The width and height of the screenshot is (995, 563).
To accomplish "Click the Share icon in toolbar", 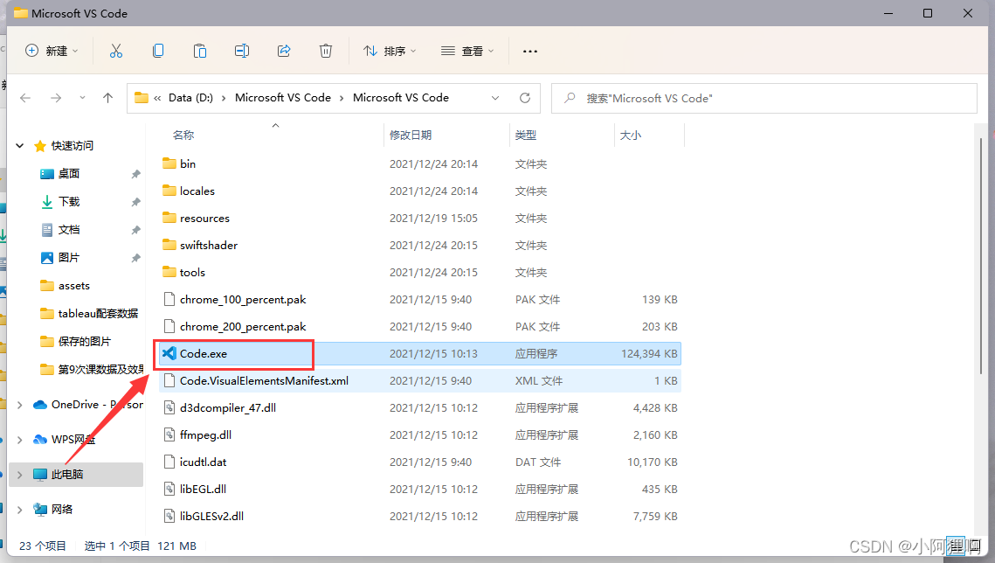I will (x=284, y=51).
